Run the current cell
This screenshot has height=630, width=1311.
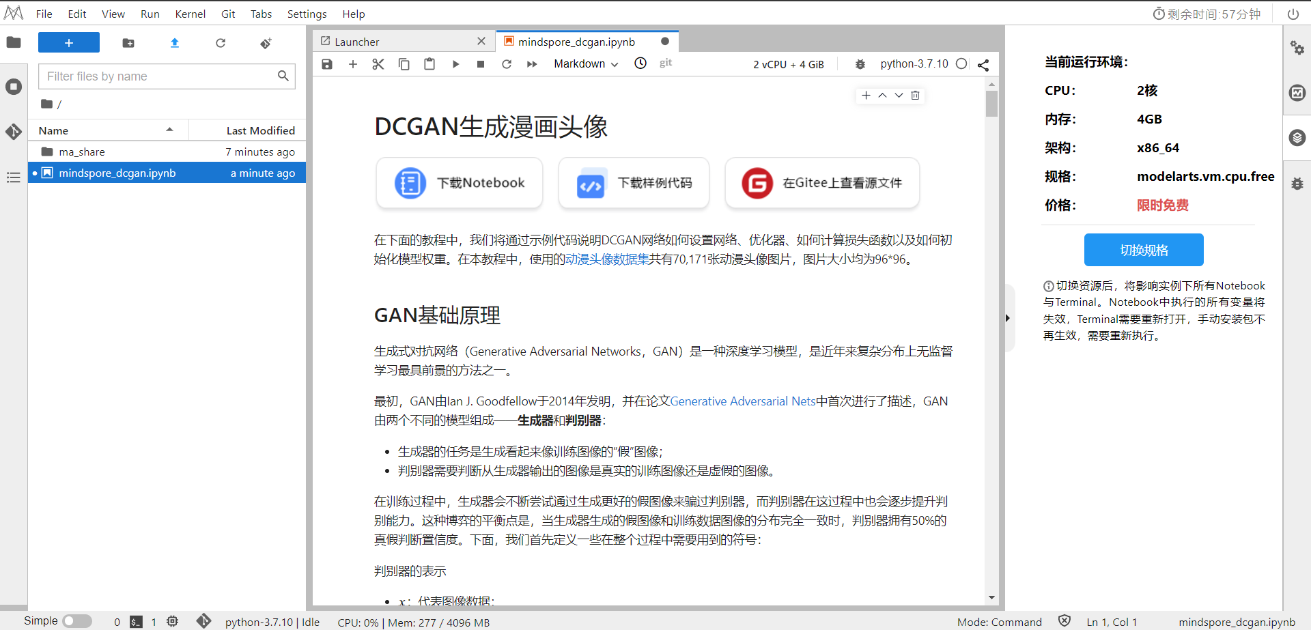455,63
